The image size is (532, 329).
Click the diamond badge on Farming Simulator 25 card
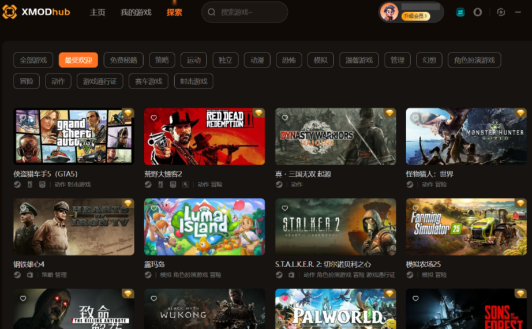click(520, 203)
